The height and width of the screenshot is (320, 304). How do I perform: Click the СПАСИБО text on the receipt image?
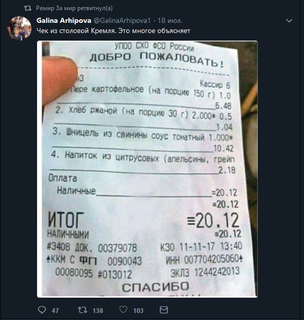coord(155,287)
